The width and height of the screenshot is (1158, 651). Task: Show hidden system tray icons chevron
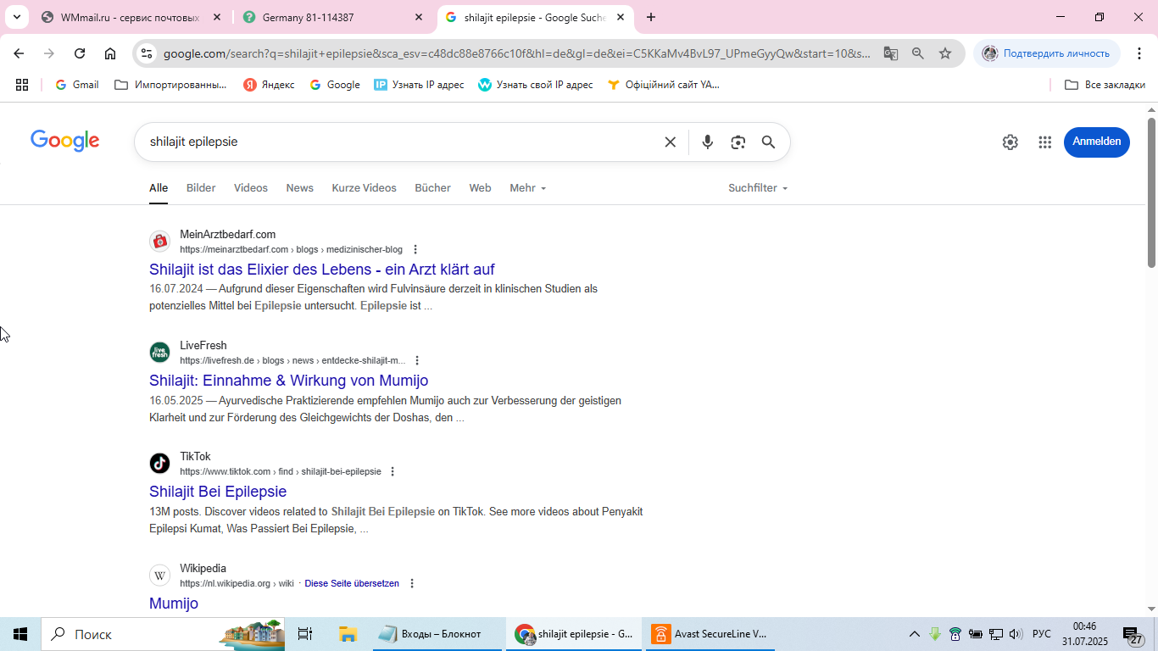(914, 634)
